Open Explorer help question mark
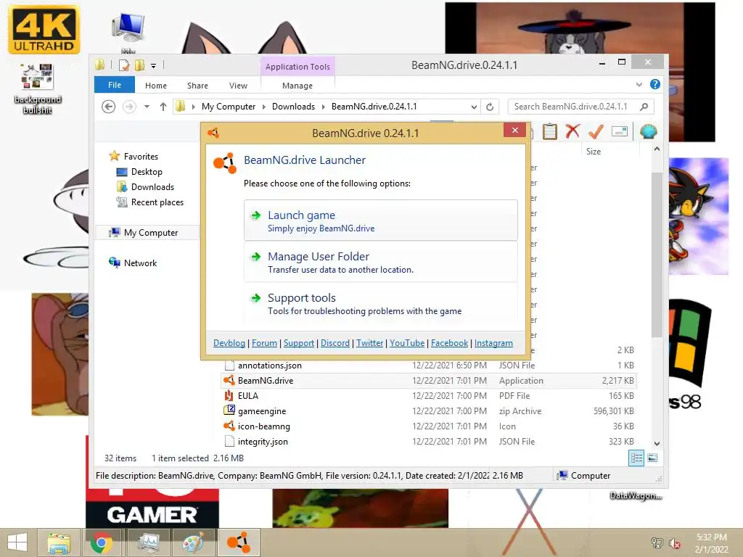This screenshot has width=743, height=557. [655, 84]
